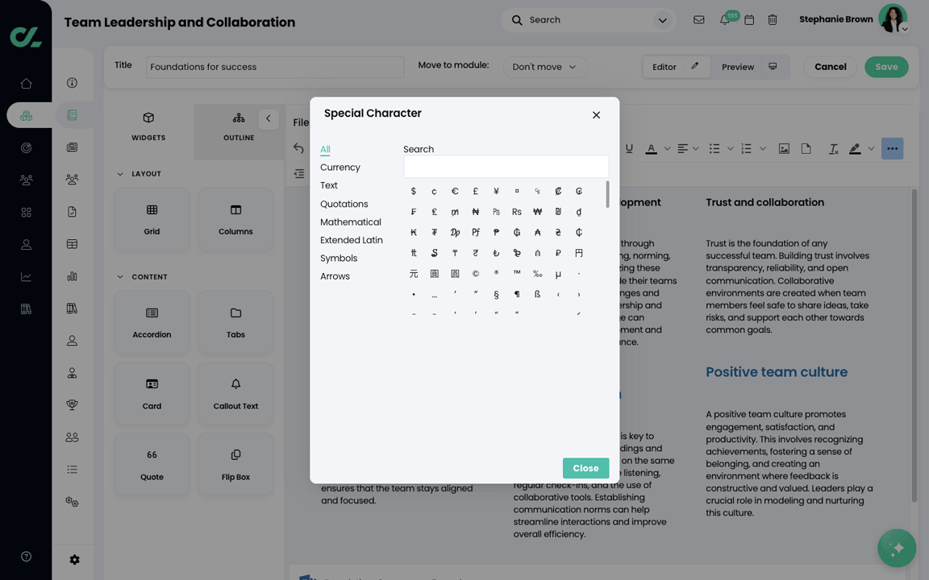
Task: Add a Grid layout widget
Action: 152,219
